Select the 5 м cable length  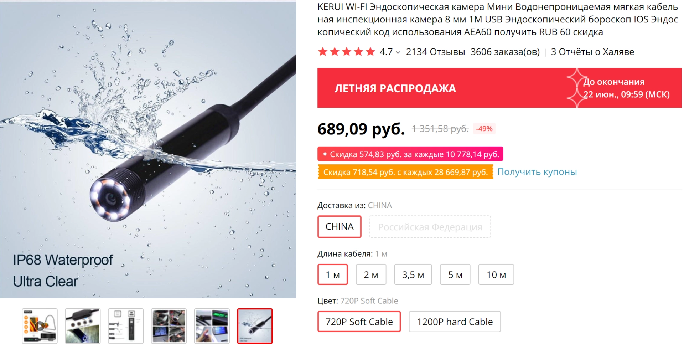[x=455, y=274]
